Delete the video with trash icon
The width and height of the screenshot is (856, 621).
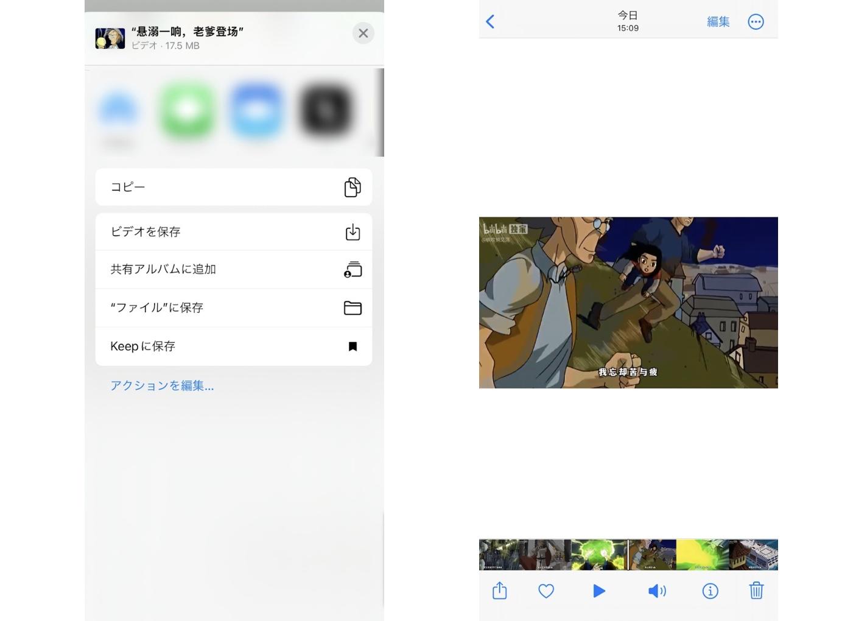tap(756, 591)
